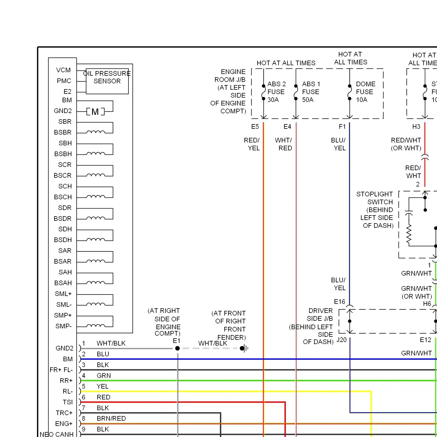Screen dimensions: 437x437
Task: Click the OIL PRESSURE SENSOR label
Action: pyautogui.click(x=107, y=77)
